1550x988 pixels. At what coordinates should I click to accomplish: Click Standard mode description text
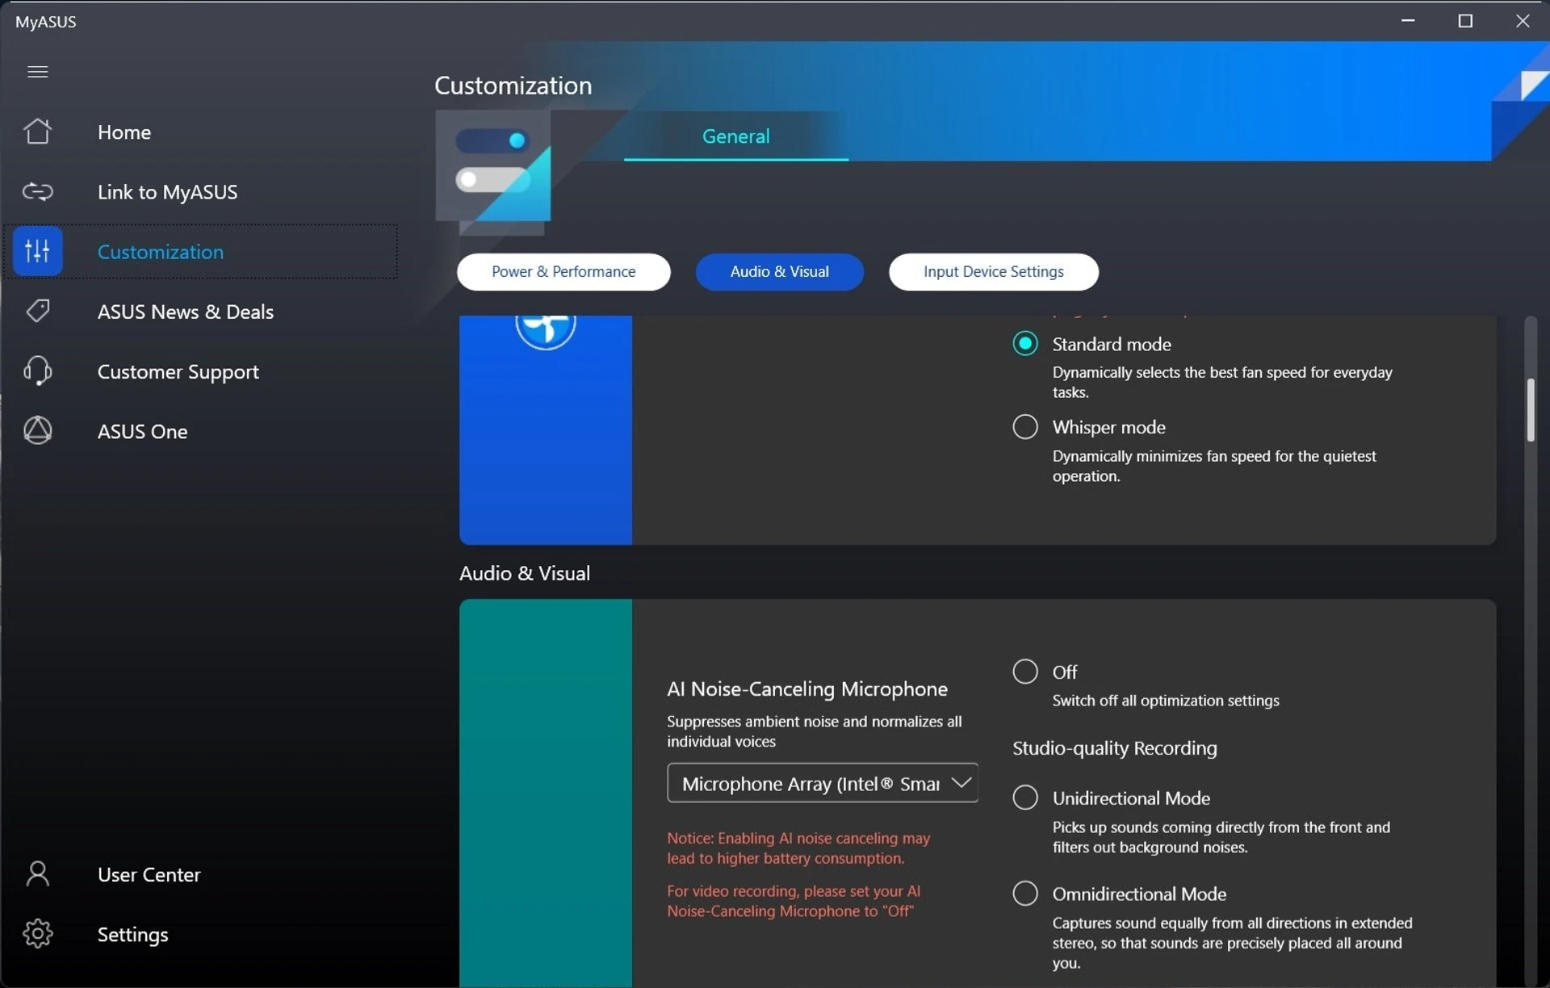coord(1221,382)
